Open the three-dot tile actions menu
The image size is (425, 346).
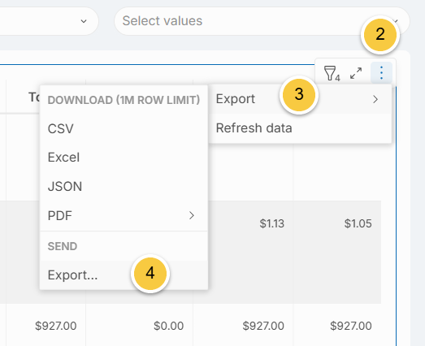tap(381, 73)
